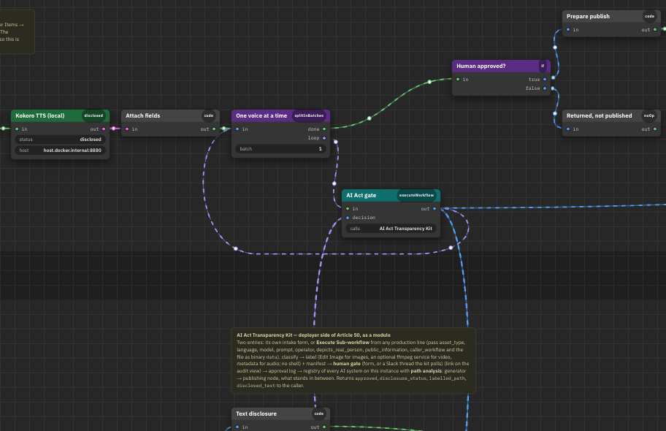Click the 'false' output port
Viewport: 666px width, 431px height.
[x=545, y=88]
